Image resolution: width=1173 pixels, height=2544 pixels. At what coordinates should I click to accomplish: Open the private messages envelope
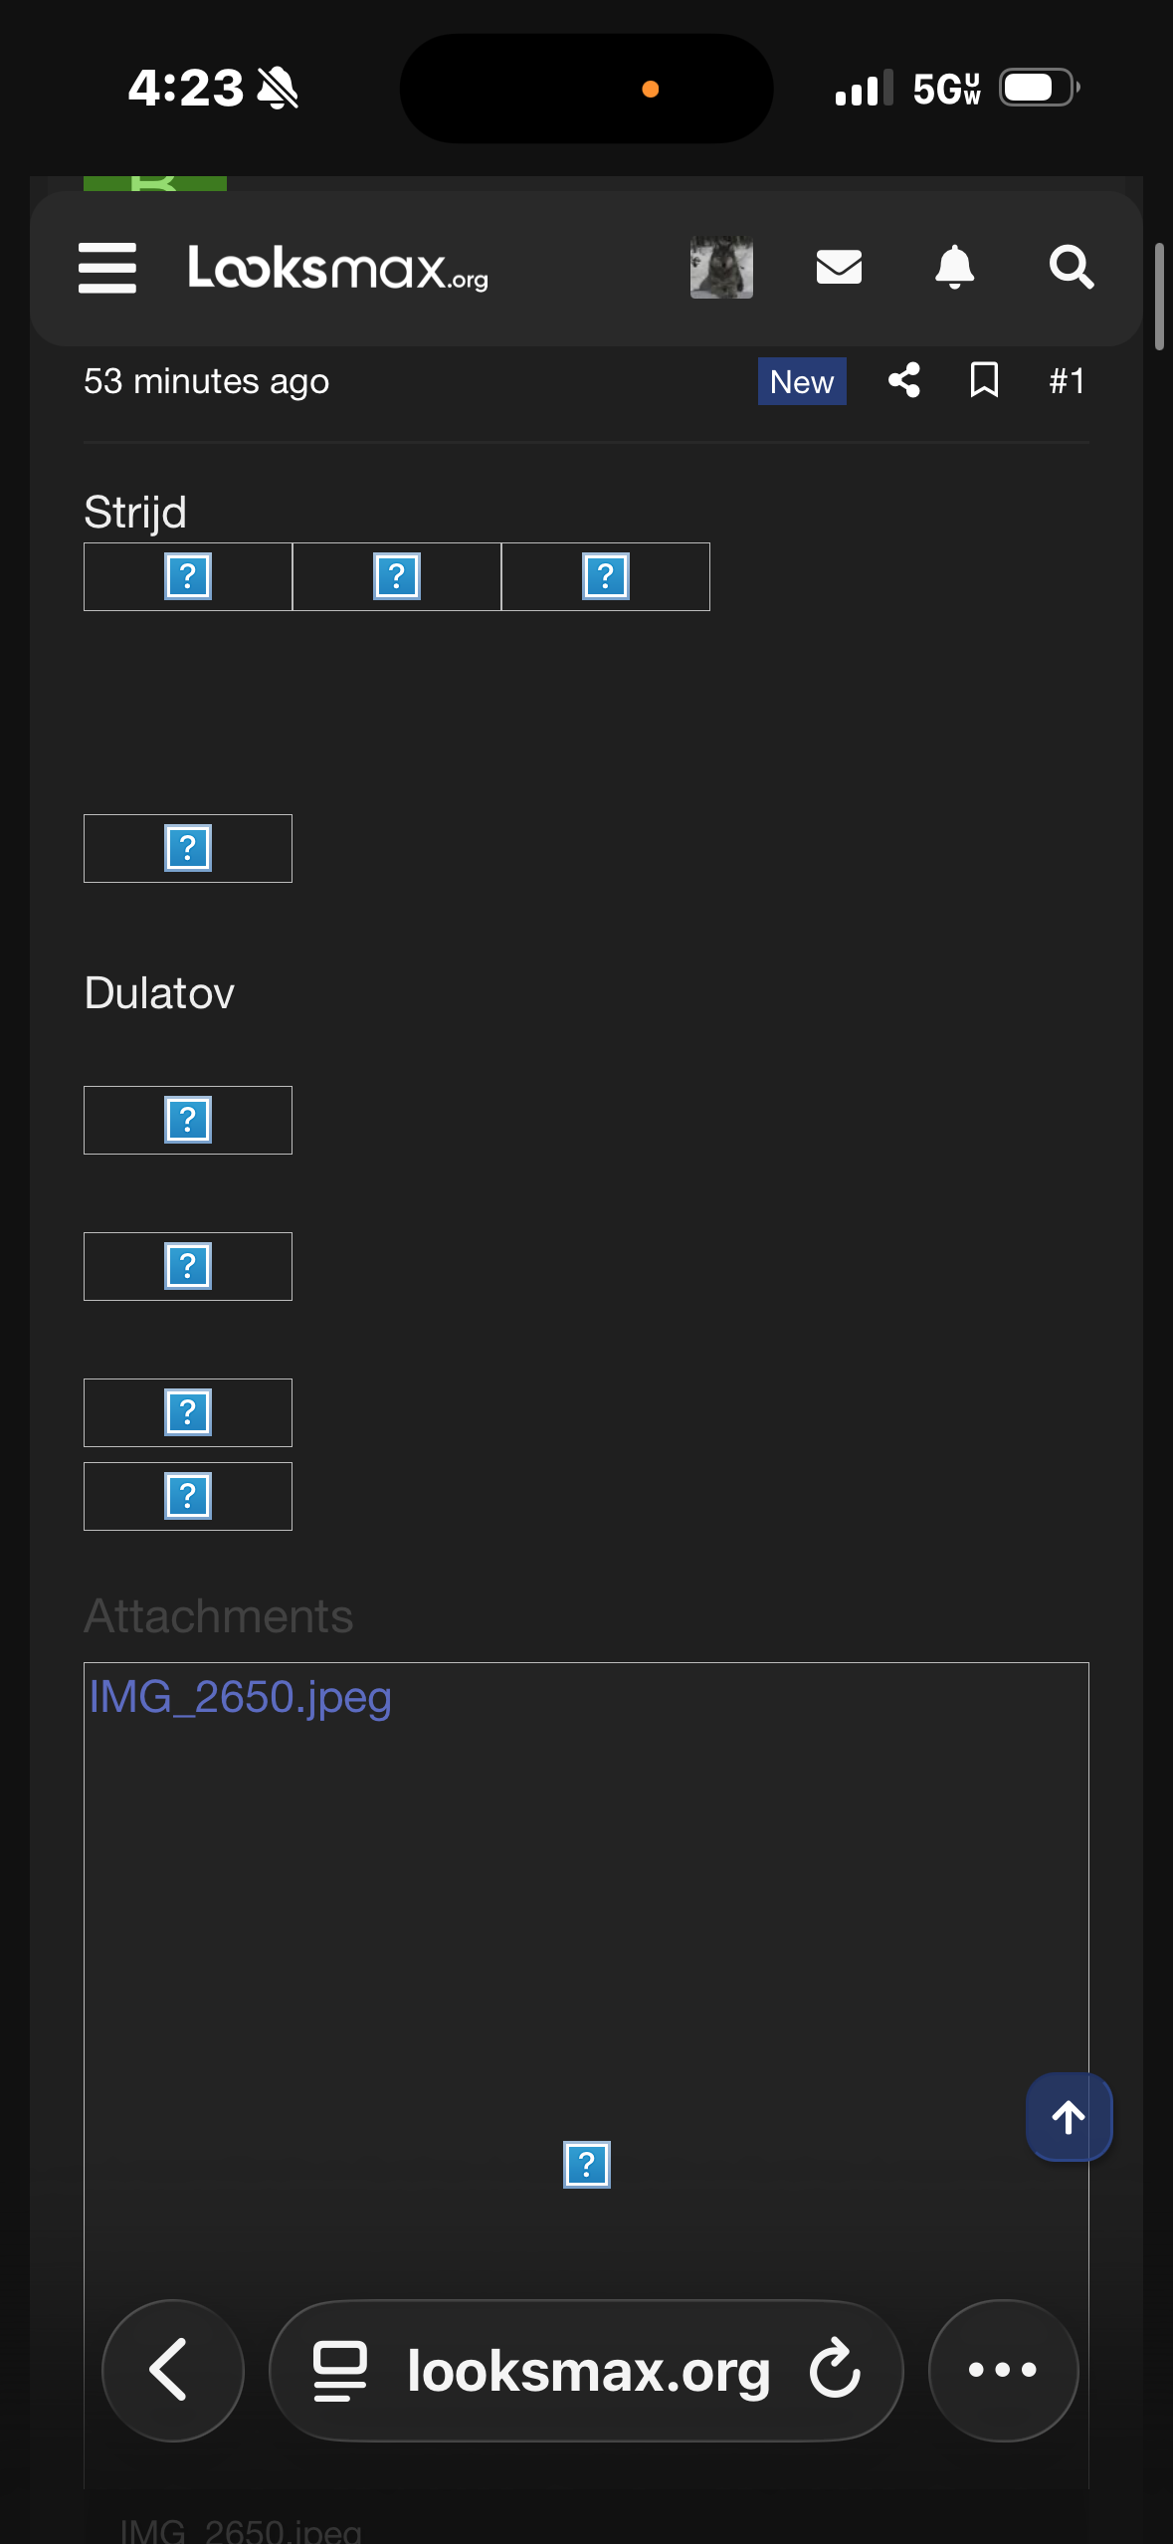[839, 267]
